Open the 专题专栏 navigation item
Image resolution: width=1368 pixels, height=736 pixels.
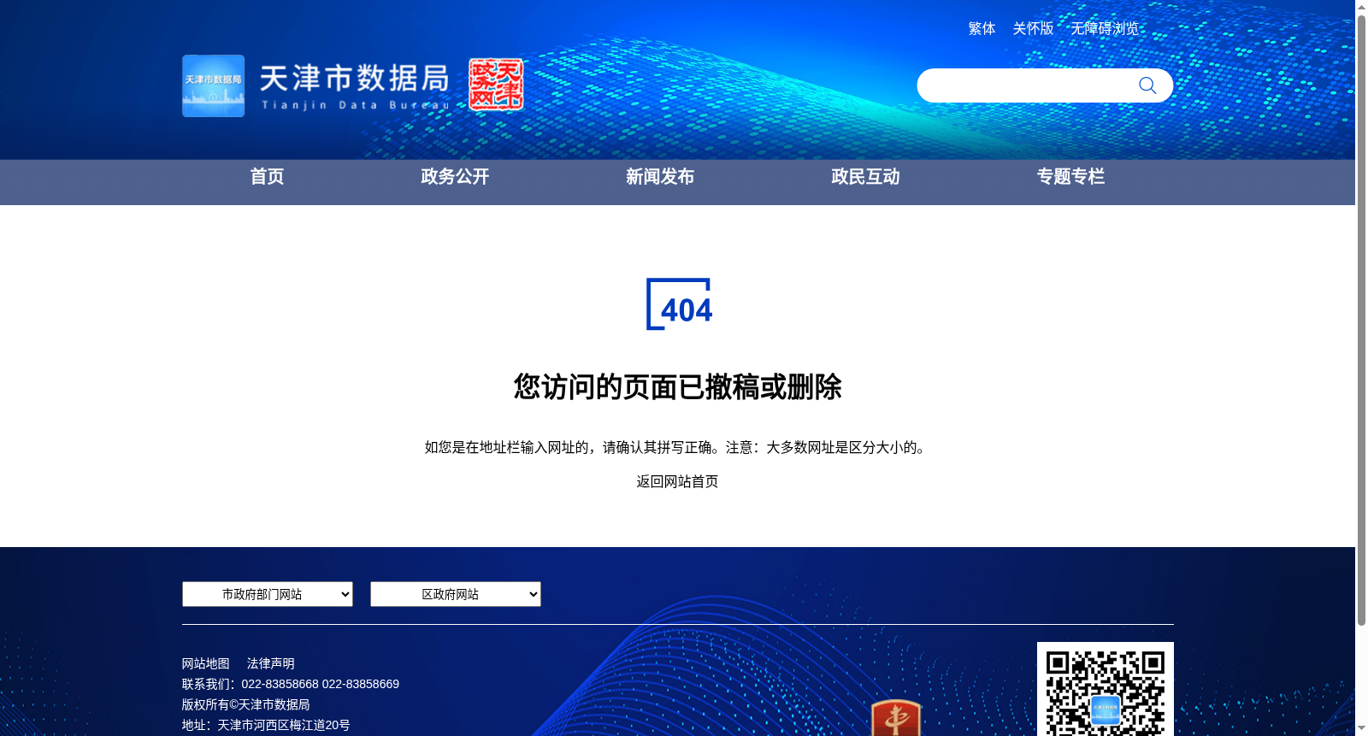point(1070,177)
